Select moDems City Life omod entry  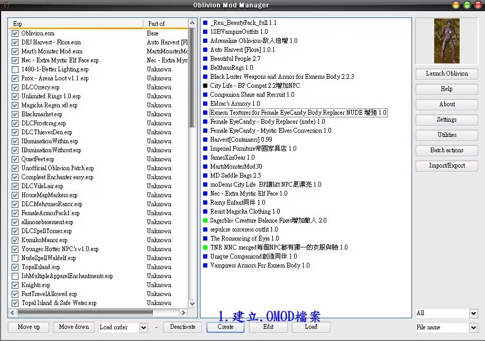[266, 185]
